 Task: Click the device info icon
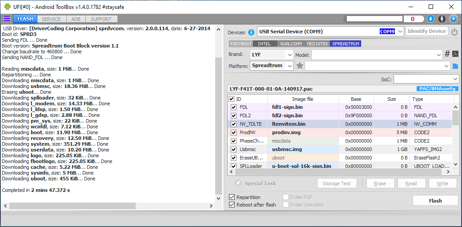pyautogui.click(x=251, y=32)
